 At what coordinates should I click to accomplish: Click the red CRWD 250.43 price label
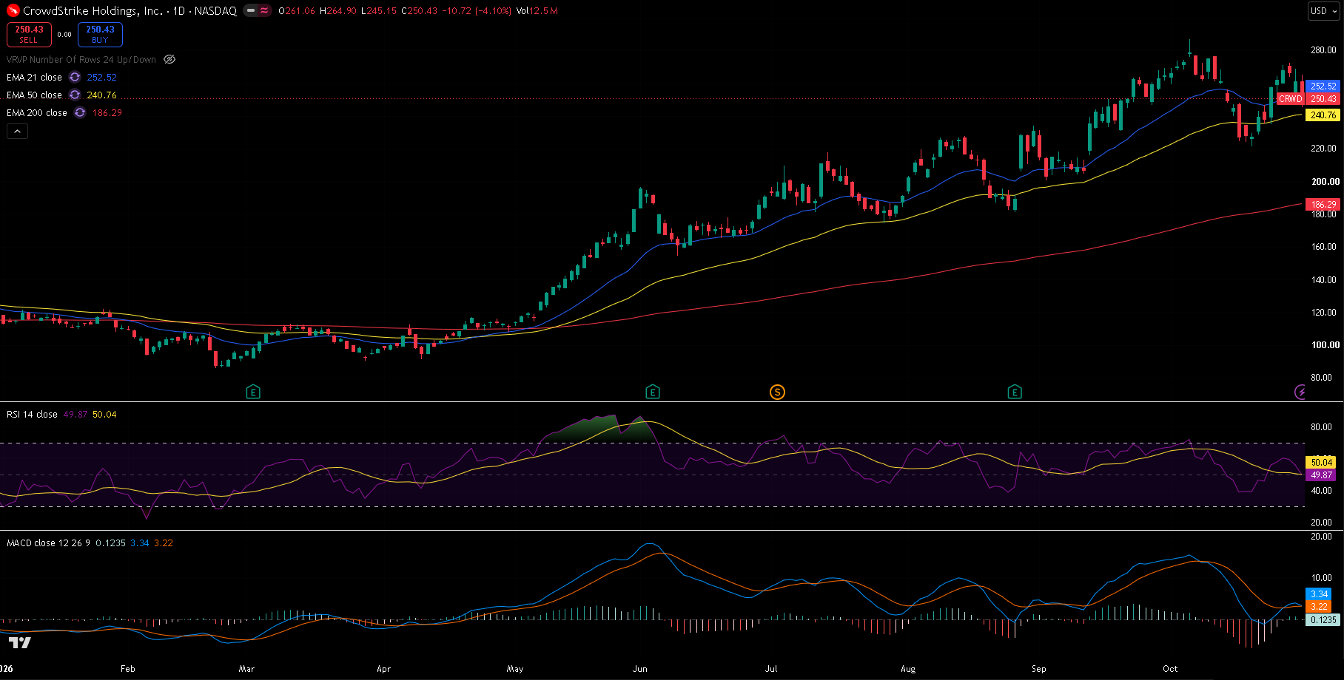1308,98
